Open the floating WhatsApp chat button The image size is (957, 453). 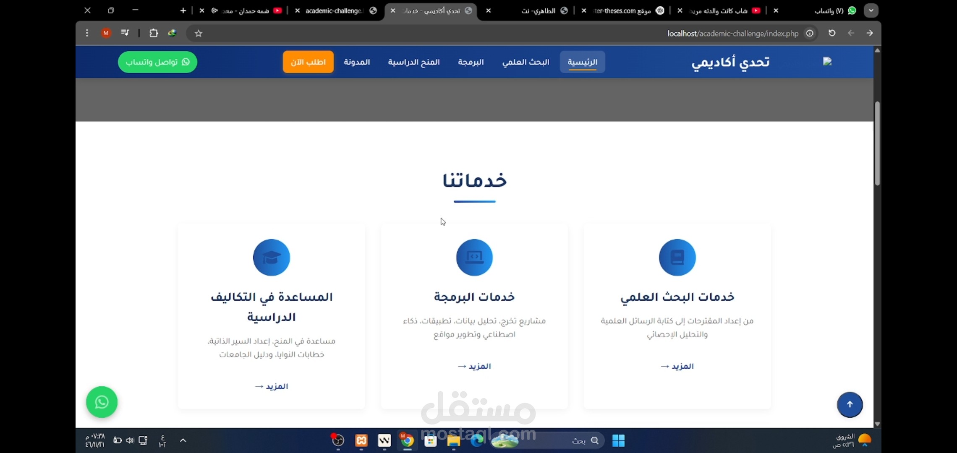pos(102,402)
